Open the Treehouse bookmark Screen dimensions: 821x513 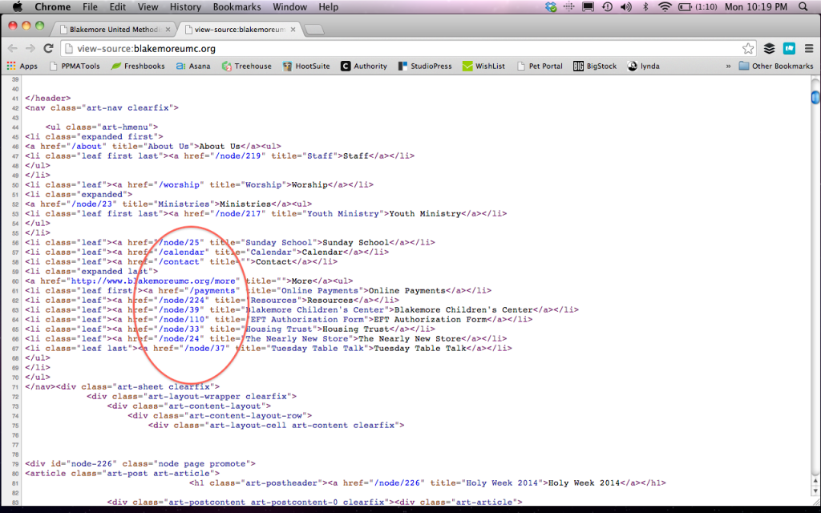pyautogui.click(x=247, y=66)
